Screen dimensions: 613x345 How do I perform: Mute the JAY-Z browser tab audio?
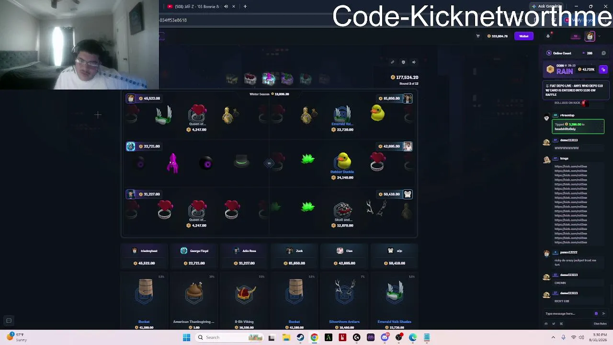click(226, 7)
